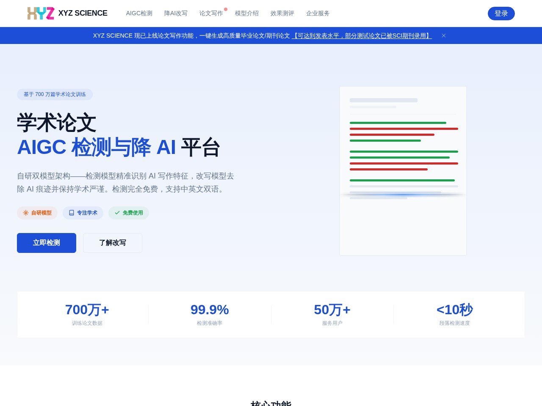Image resolution: width=542 pixels, height=406 pixels.
Task: Open the SCI期刊录用 banner link
Action: 362,36
